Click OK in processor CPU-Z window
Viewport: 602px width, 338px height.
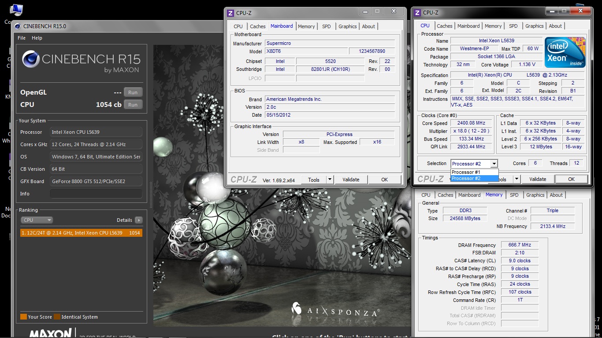coord(571,179)
